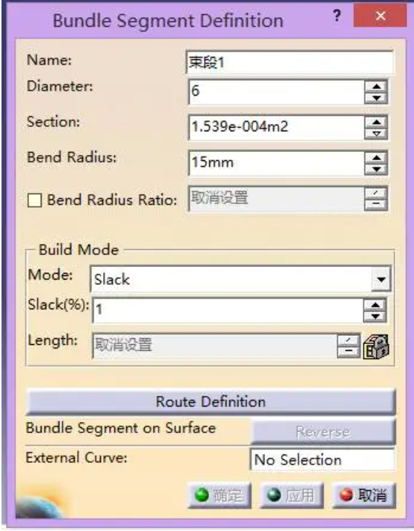The image size is (414, 531).
Task: Click the Bend Radius Ratio label text
Action: tap(112, 199)
